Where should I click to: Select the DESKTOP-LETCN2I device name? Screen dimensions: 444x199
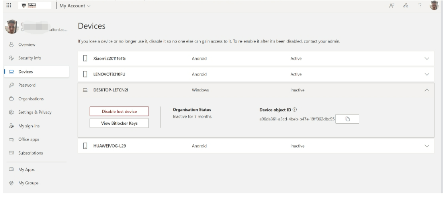tap(111, 90)
